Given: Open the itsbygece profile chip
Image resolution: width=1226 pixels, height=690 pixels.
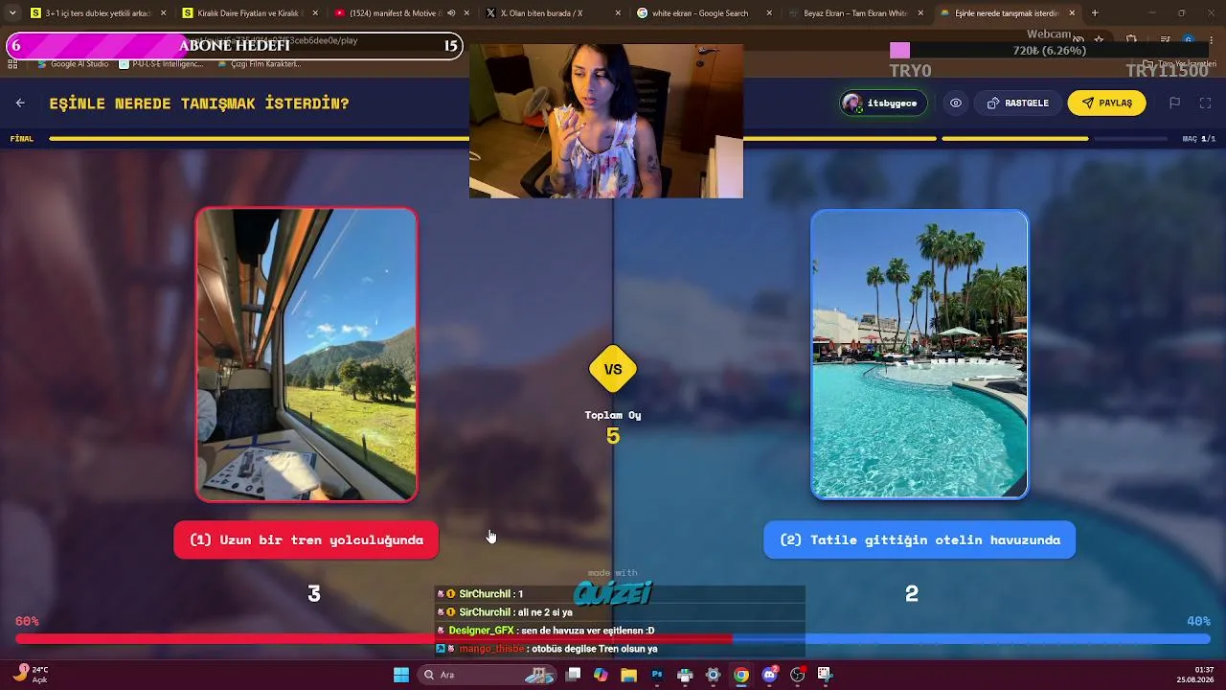Looking at the screenshot, I should [883, 103].
